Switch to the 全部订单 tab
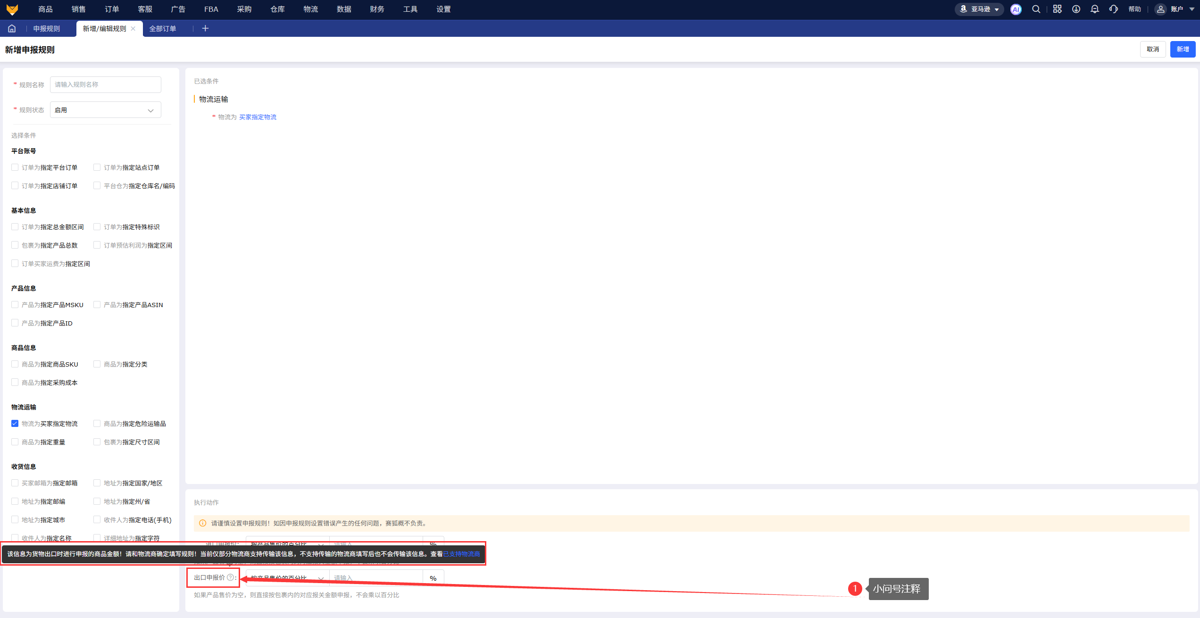Image resolution: width=1200 pixels, height=618 pixels. [163, 29]
